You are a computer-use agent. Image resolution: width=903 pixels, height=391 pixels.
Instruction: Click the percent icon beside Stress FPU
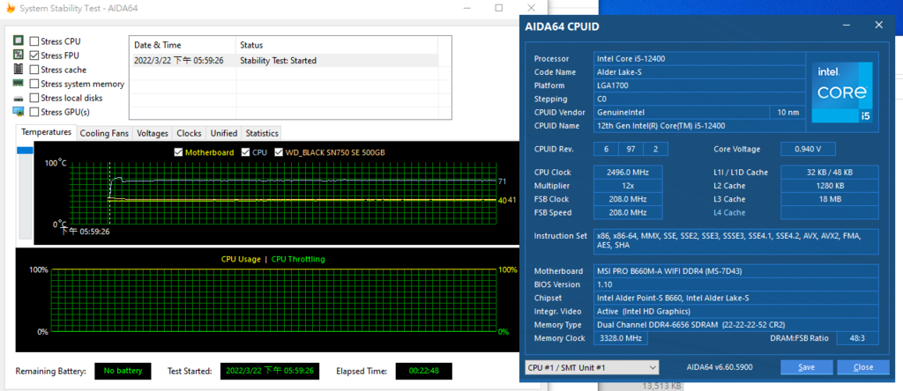pyautogui.click(x=19, y=55)
